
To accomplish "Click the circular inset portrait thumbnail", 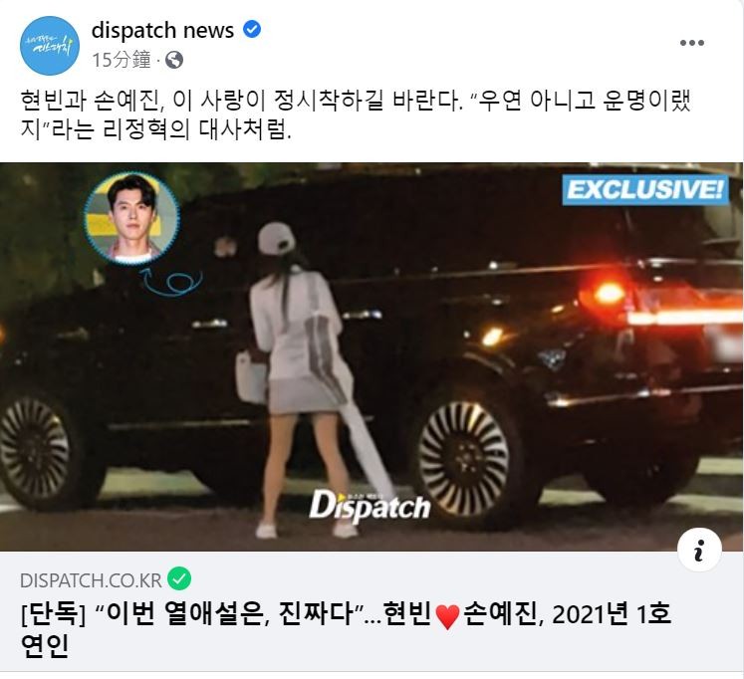I will point(131,219).
